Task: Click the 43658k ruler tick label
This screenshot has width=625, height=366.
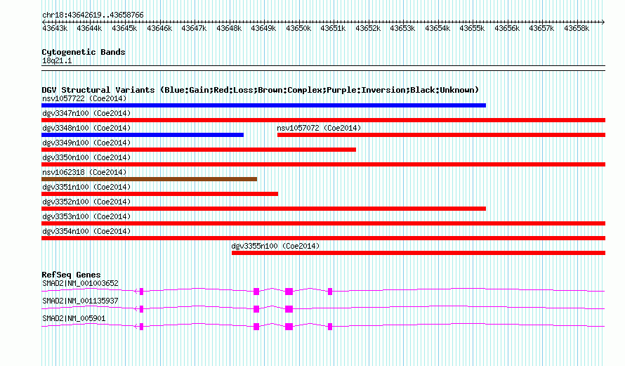Action: (x=577, y=28)
